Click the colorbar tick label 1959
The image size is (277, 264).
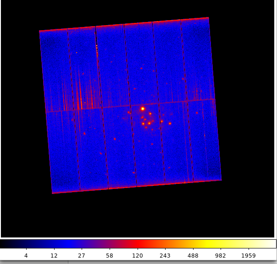(249, 256)
